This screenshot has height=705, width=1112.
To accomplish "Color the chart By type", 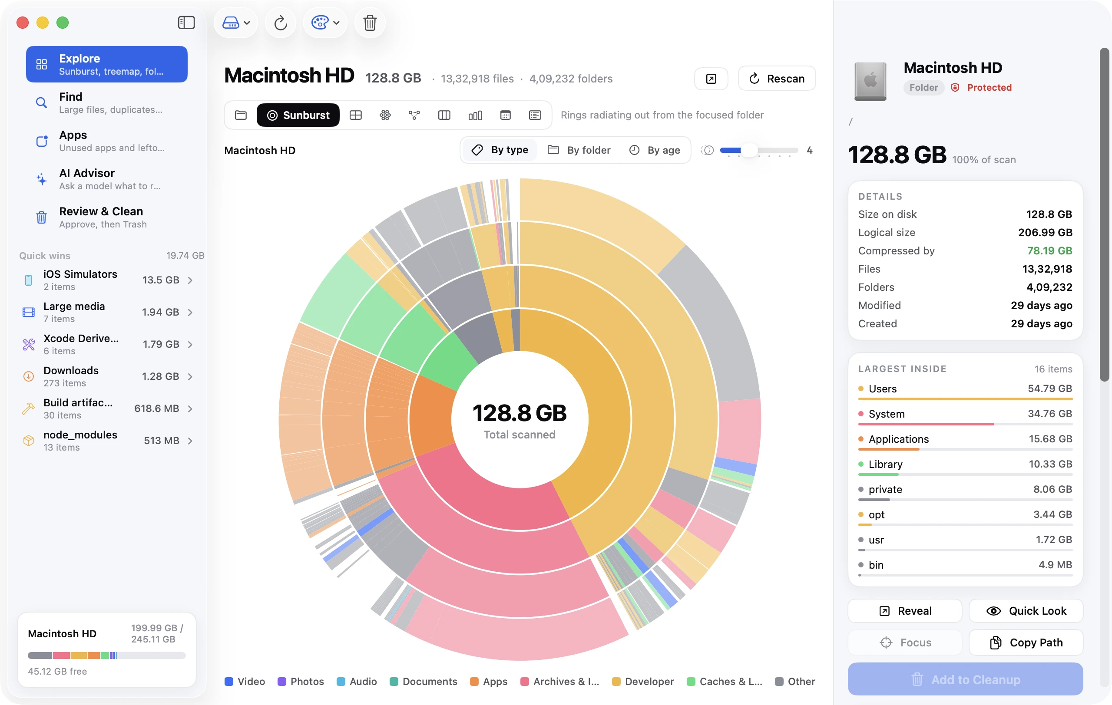I will coord(500,150).
